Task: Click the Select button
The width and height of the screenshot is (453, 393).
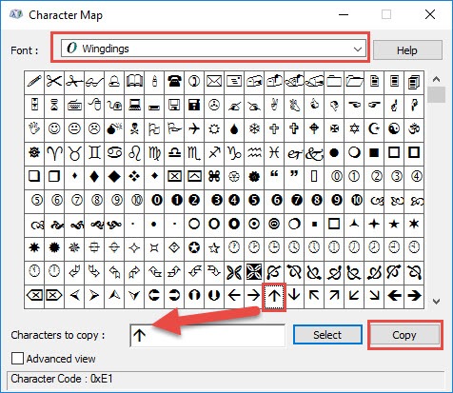Action: point(327,335)
